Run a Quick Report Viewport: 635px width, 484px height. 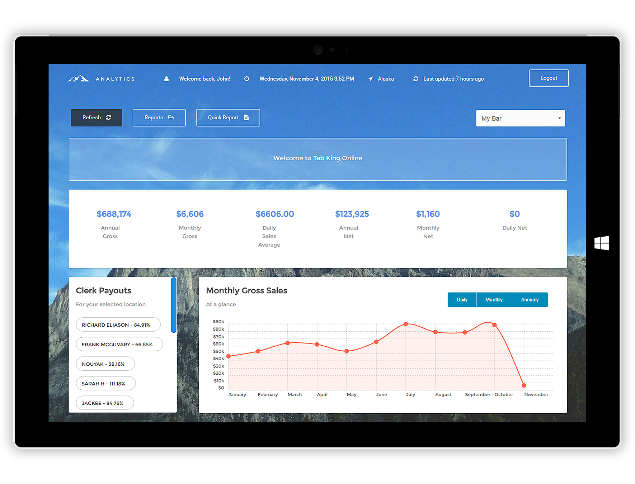pyautogui.click(x=228, y=117)
